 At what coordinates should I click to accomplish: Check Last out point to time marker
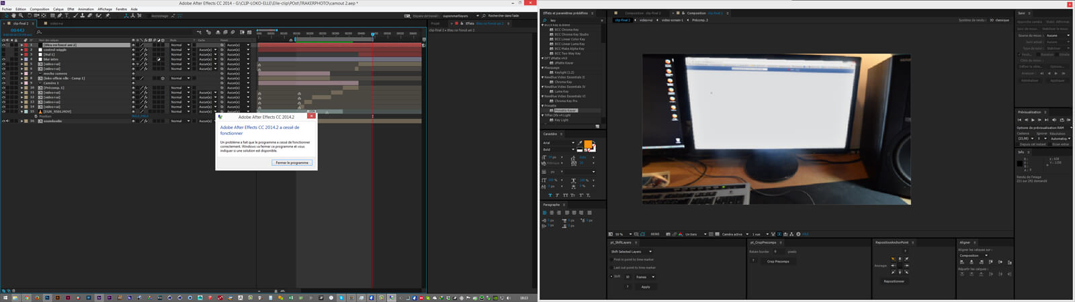click(612, 268)
